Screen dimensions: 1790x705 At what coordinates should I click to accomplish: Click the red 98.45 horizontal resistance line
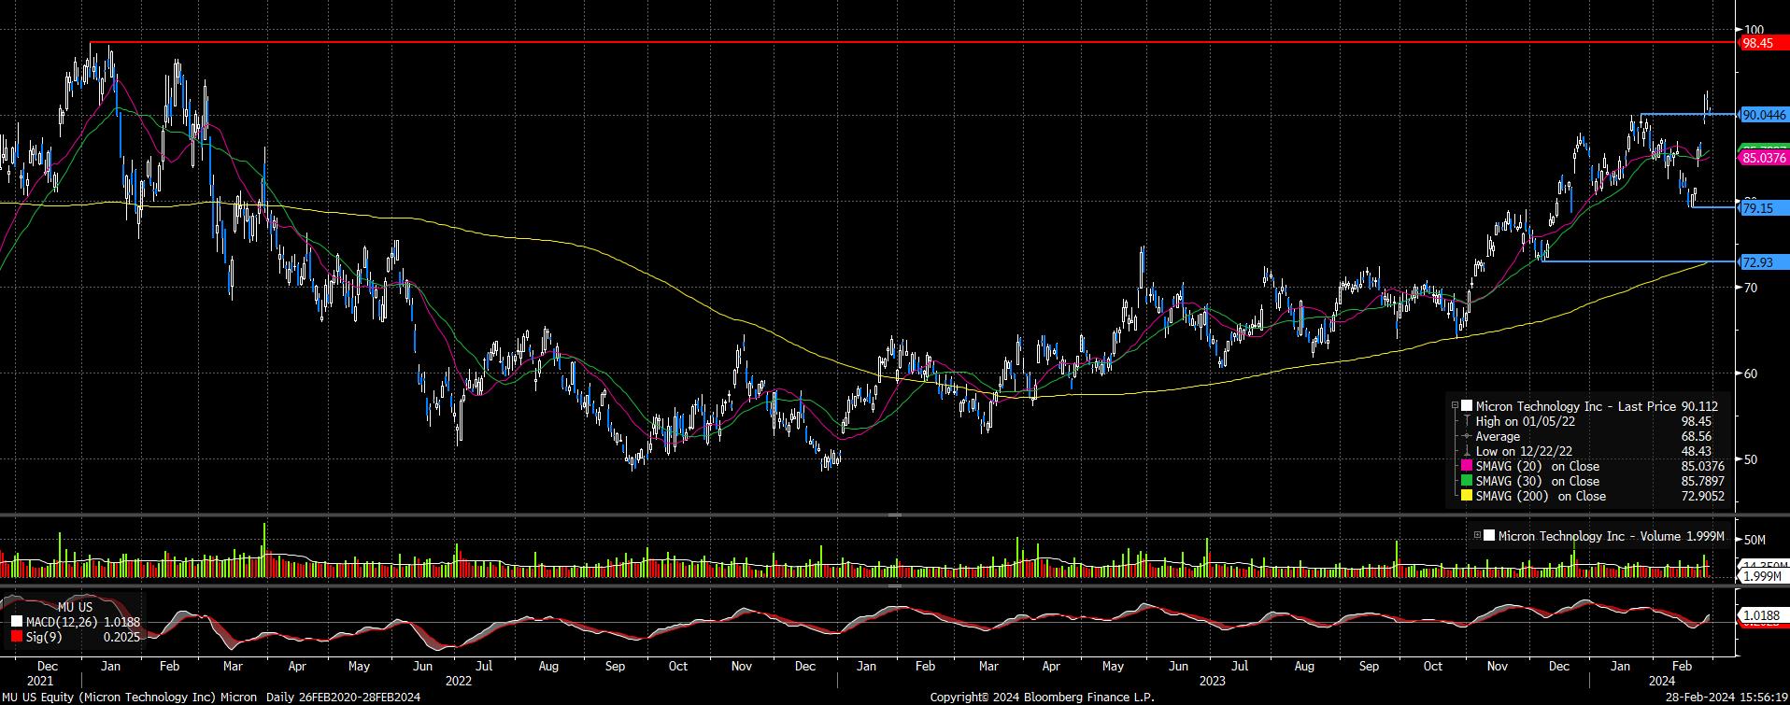pos(911,43)
